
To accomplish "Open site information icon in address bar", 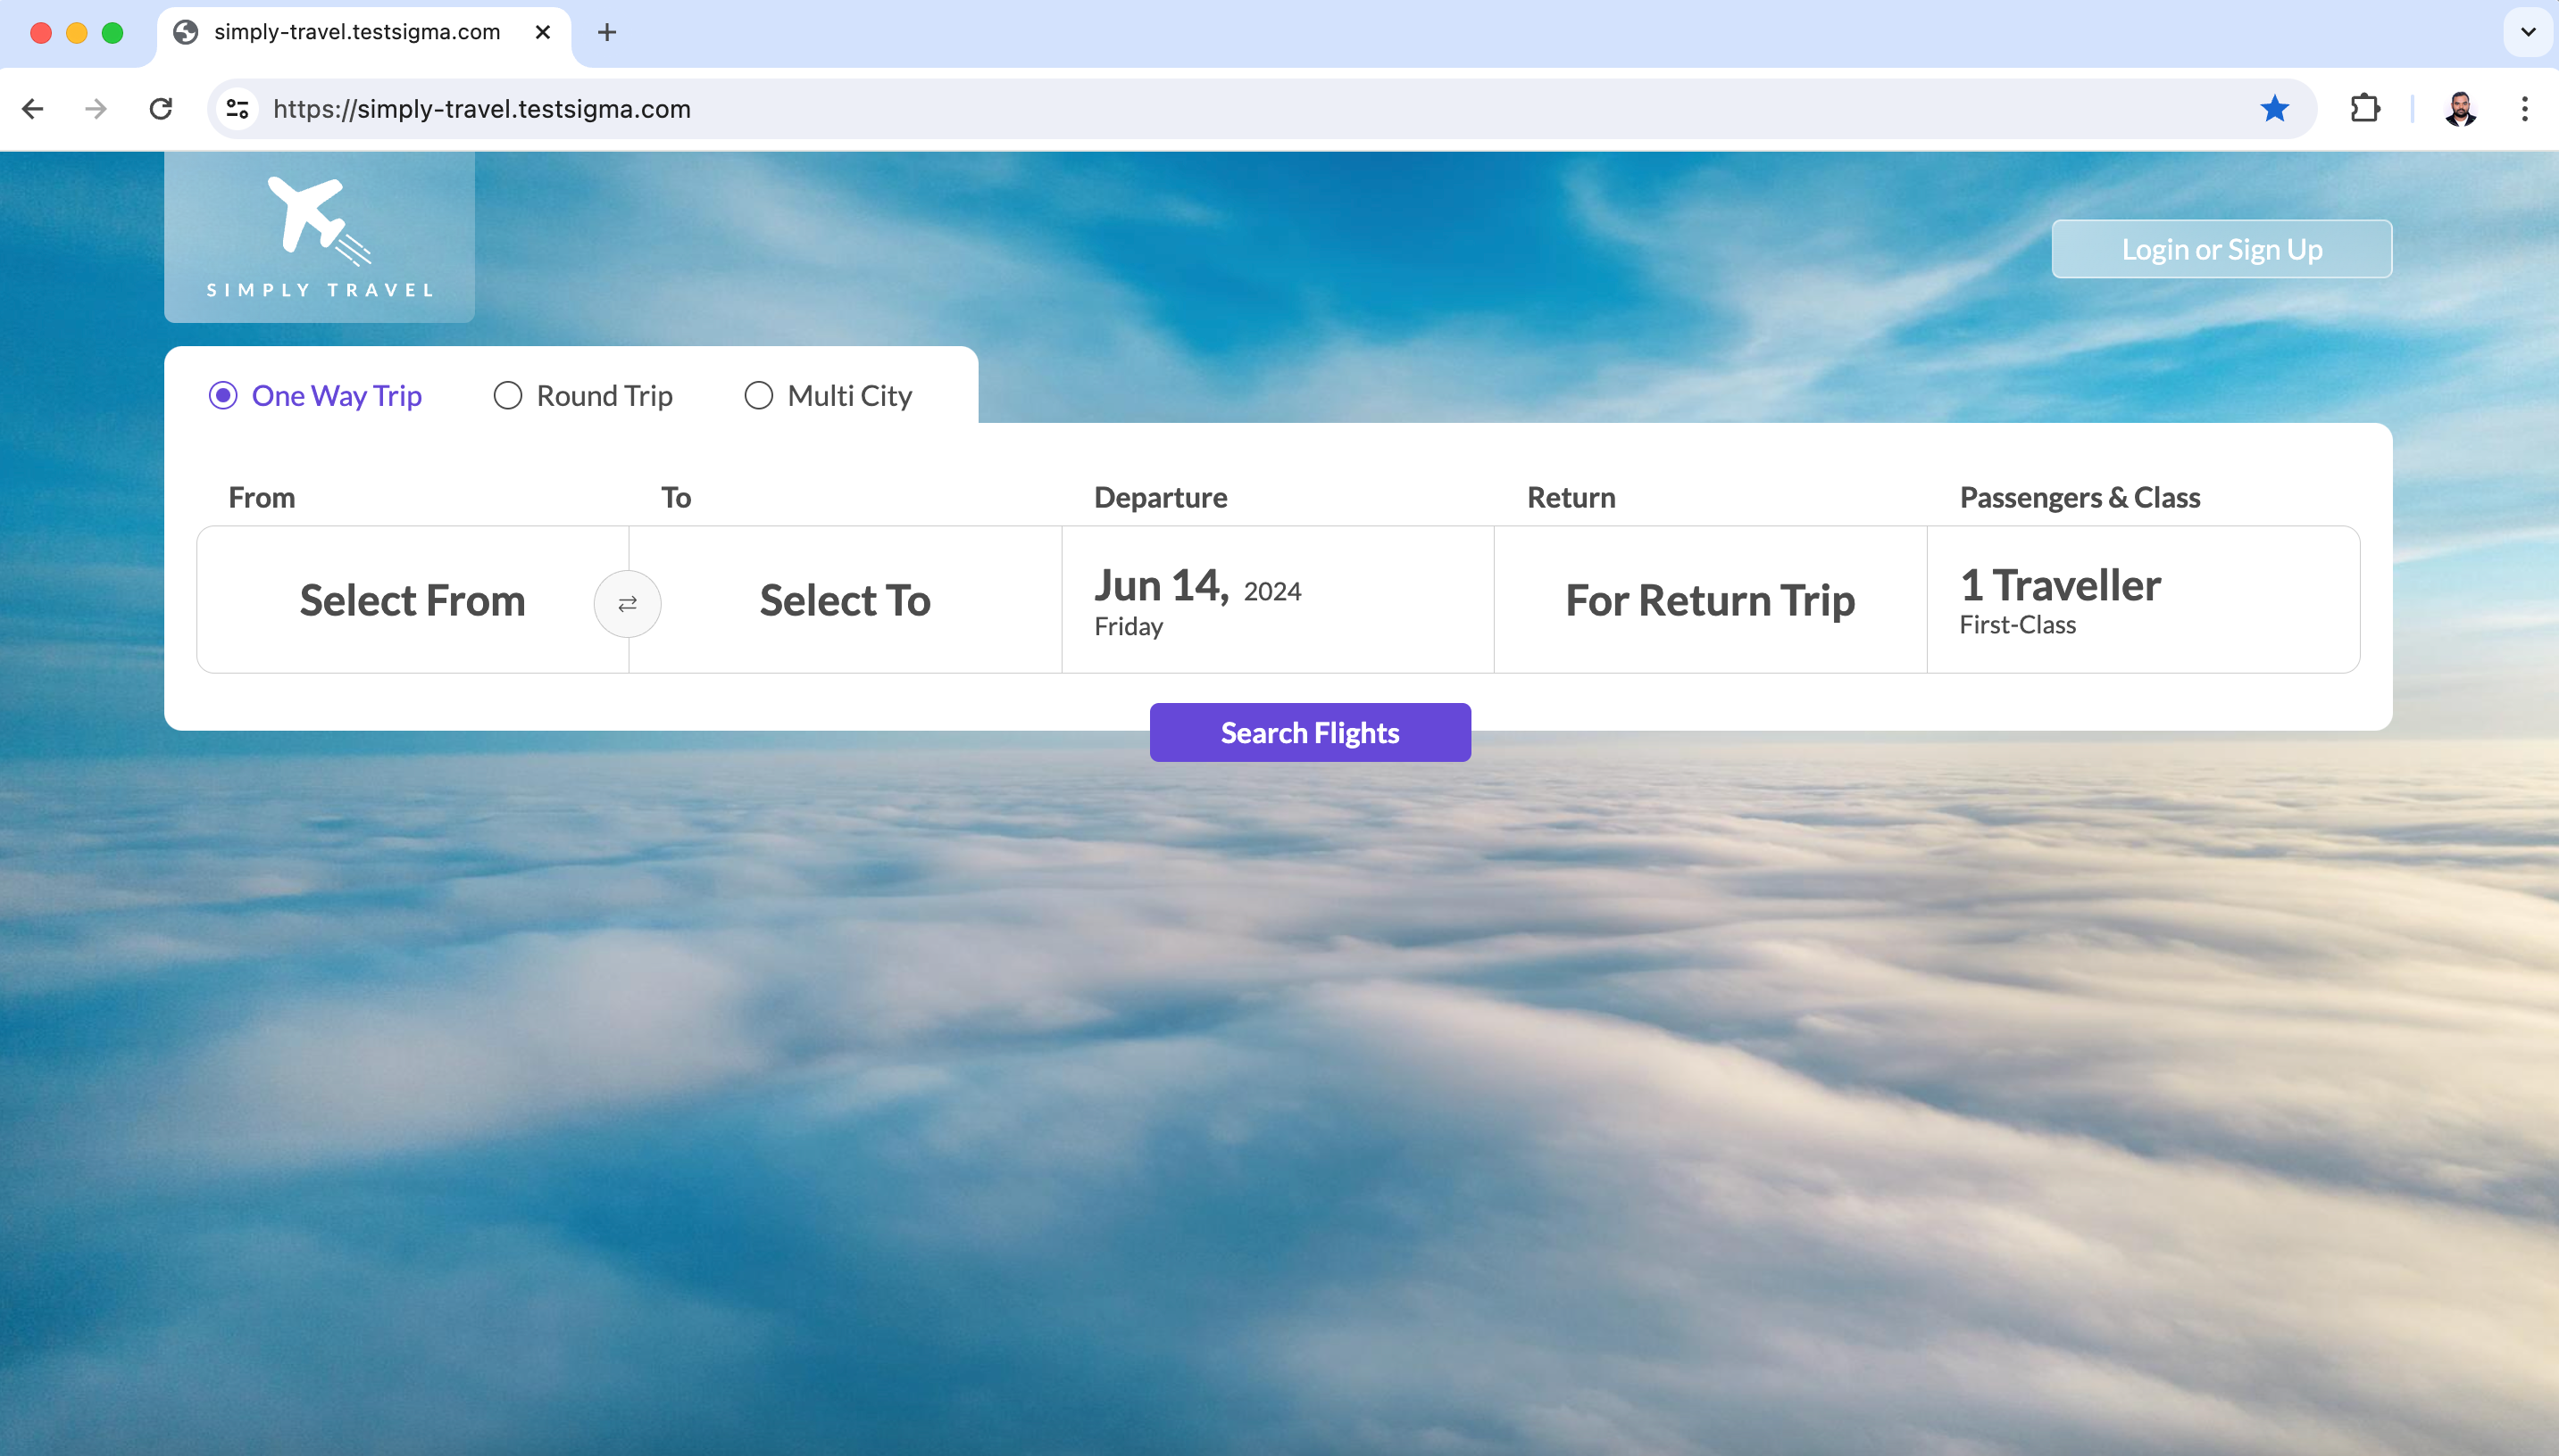I will tap(238, 109).
